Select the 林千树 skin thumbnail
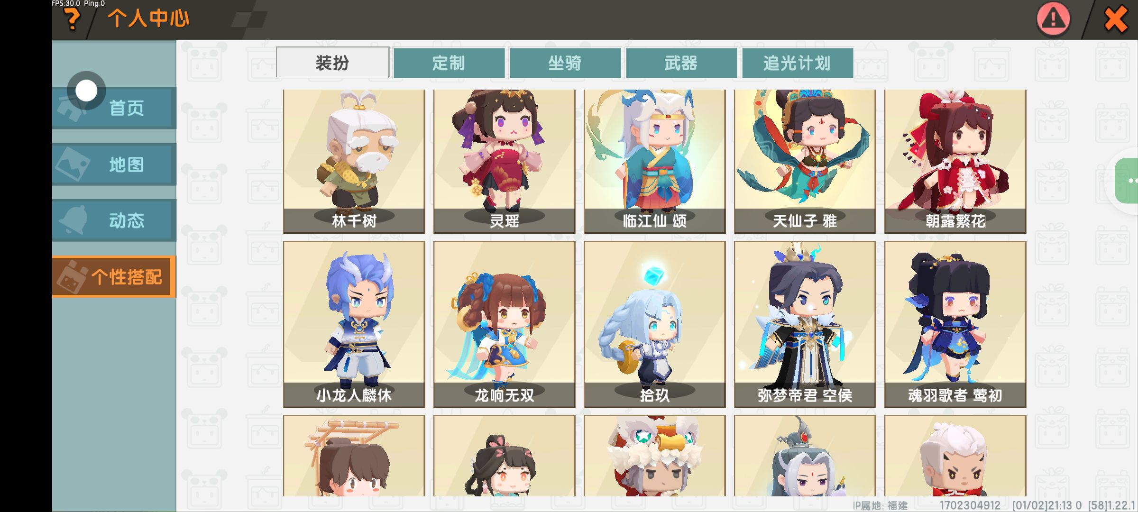The height and width of the screenshot is (512, 1138). click(354, 161)
